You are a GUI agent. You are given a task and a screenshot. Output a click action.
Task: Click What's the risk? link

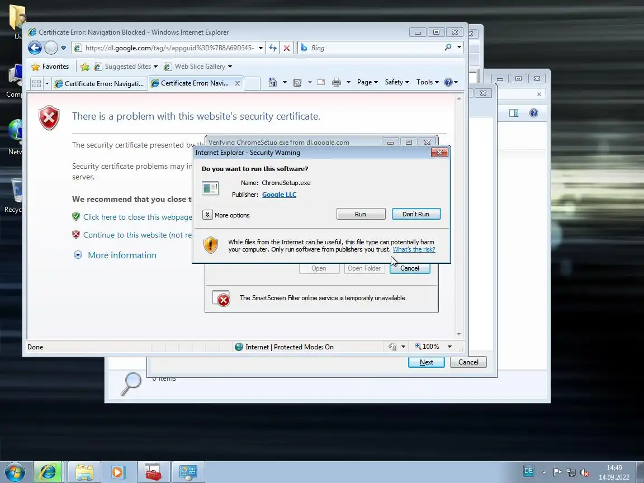point(414,249)
